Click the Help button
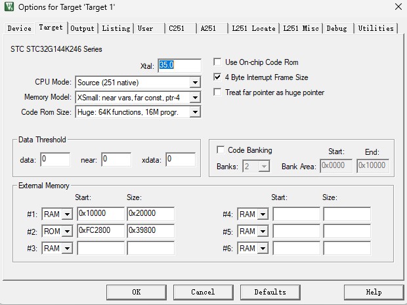This screenshot has width=407, height=305. (x=373, y=292)
